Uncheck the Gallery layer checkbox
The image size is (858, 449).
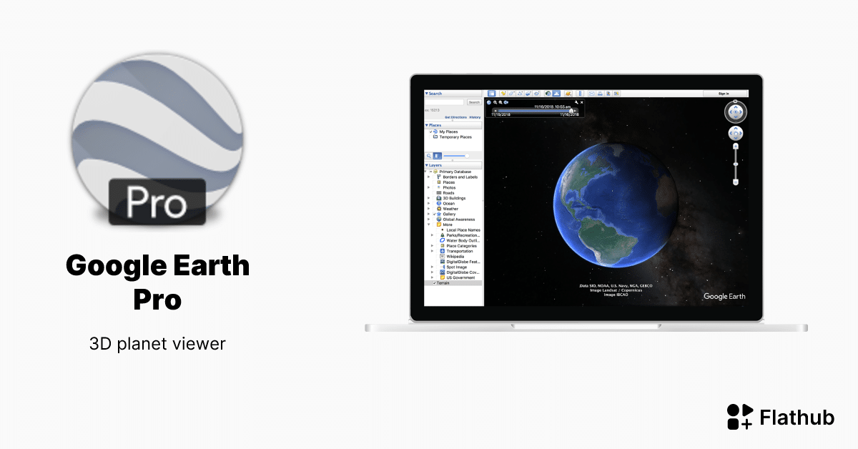434,214
